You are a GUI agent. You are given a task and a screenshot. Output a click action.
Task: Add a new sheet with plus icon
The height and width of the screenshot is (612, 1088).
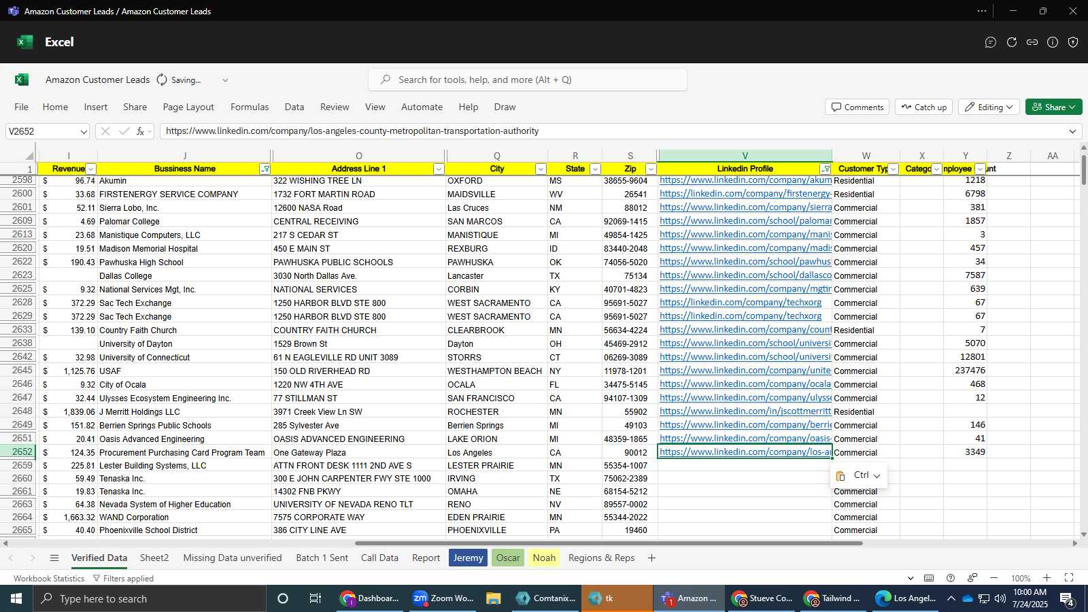click(651, 558)
